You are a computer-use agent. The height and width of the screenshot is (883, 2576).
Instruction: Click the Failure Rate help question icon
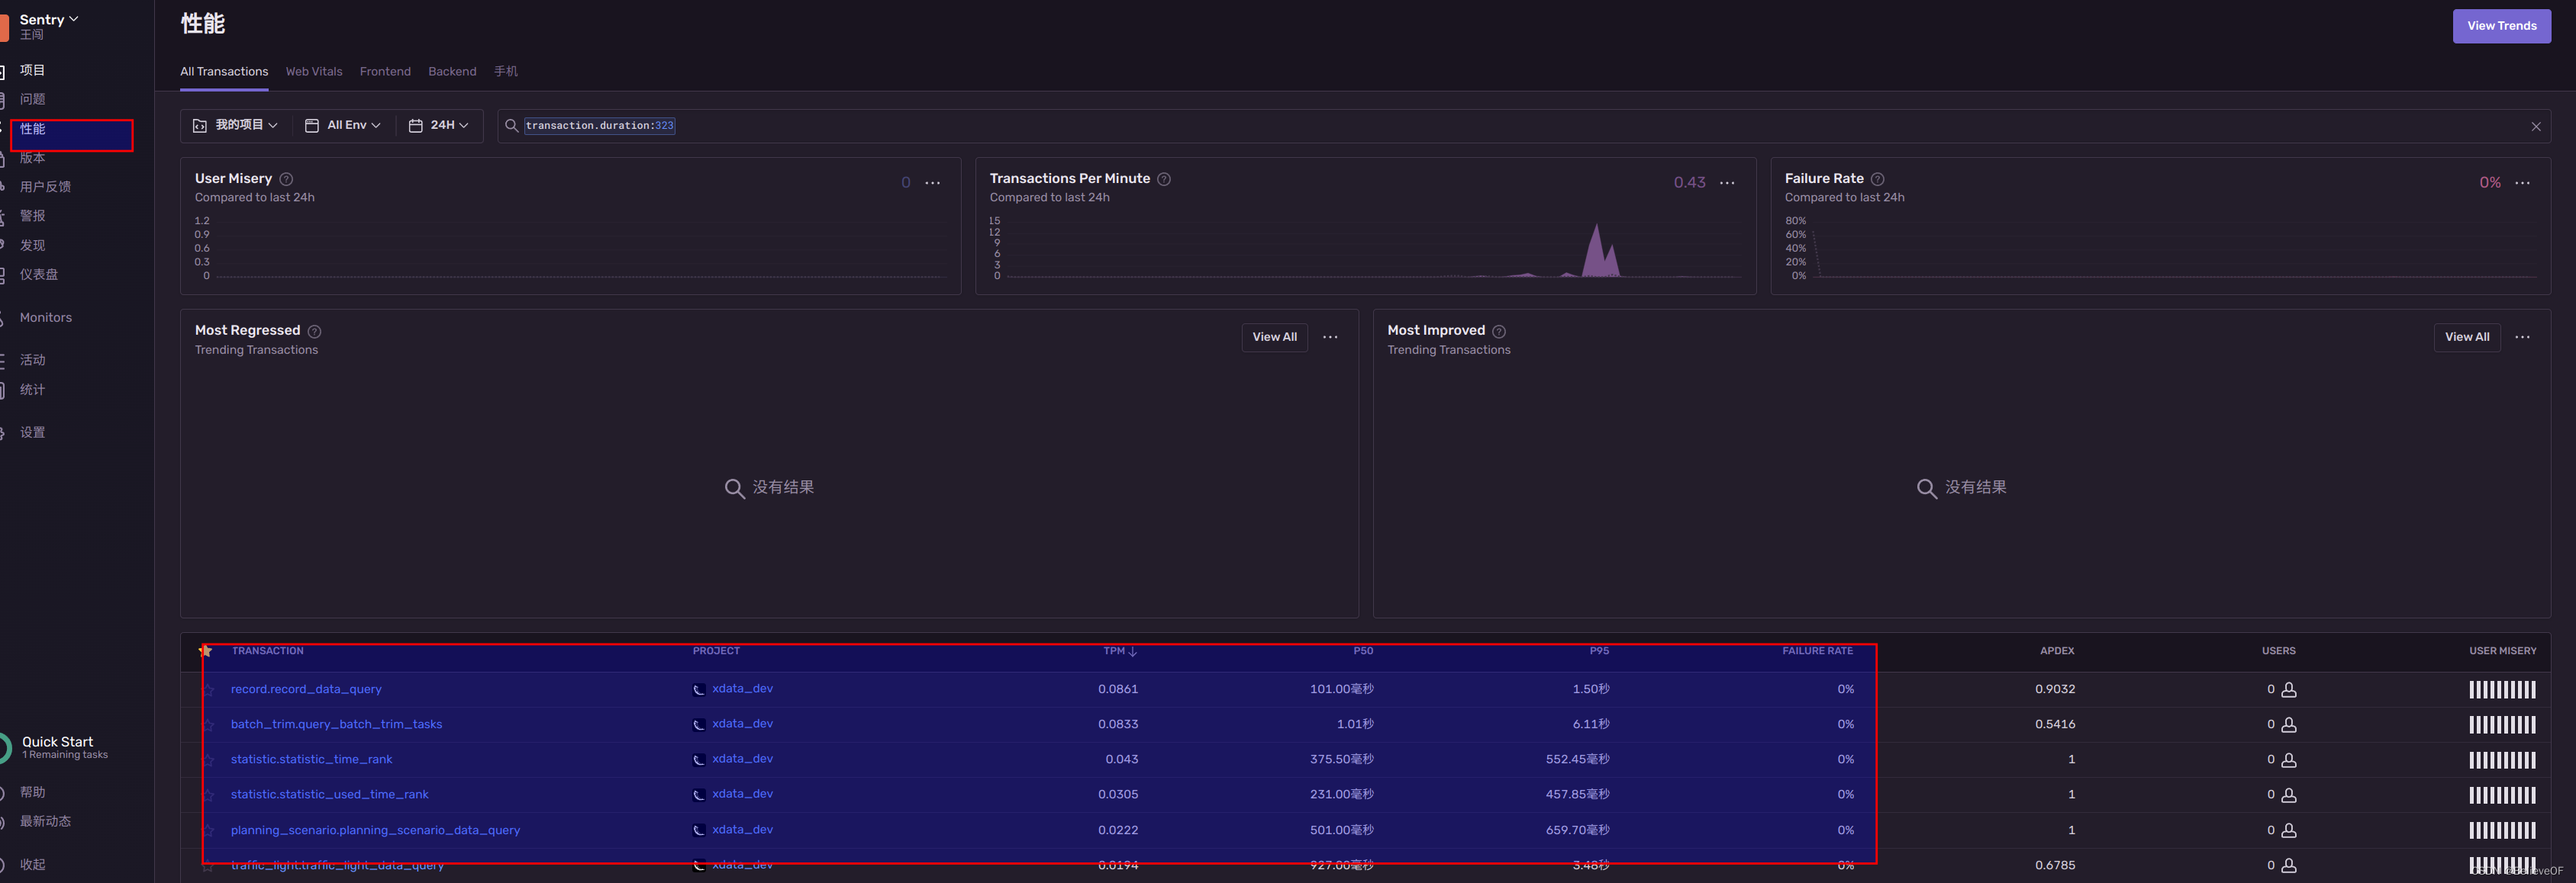point(1877,178)
